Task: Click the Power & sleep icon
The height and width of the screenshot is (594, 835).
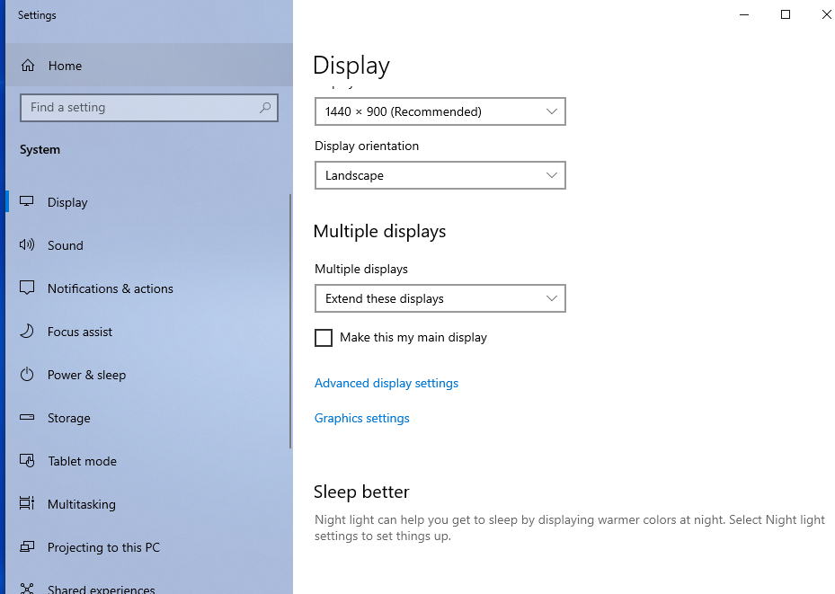Action: point(28,375)
